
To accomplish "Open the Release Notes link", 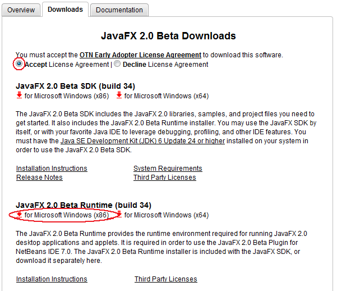I will 39,178.
